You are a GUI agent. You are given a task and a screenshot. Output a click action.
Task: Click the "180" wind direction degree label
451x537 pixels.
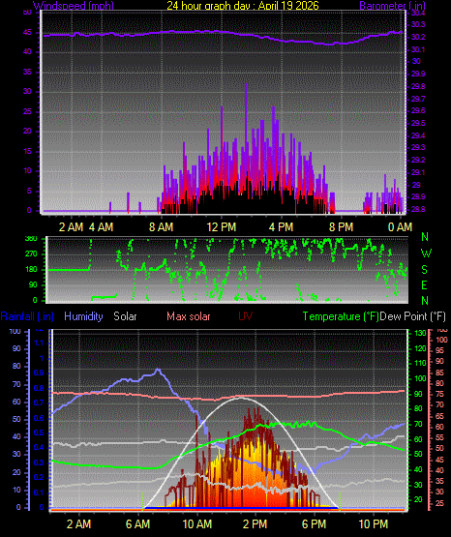pos(31,270)
